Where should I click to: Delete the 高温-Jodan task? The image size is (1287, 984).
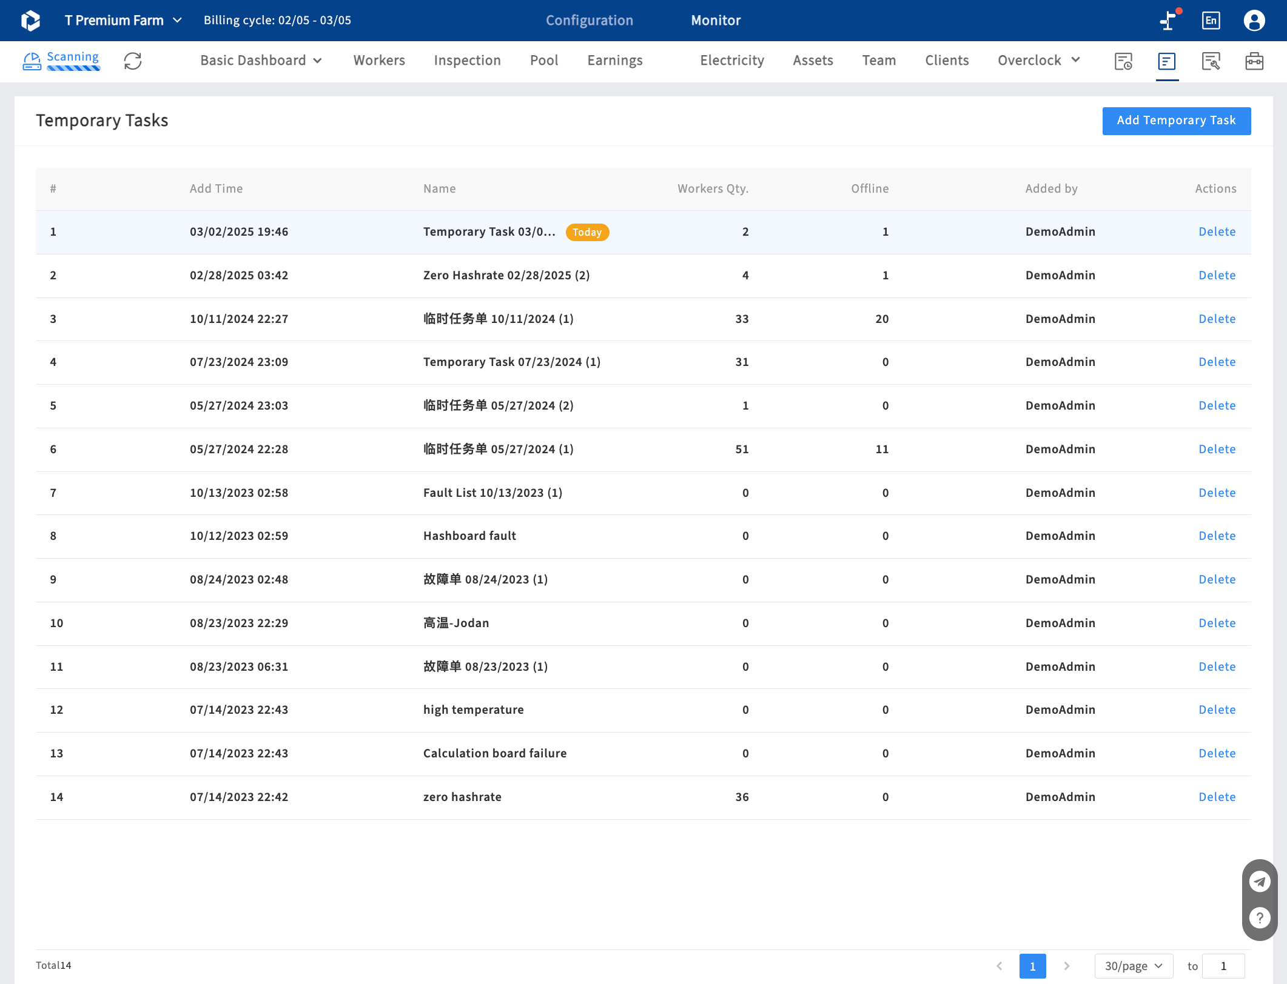(x=1217, y=623)
